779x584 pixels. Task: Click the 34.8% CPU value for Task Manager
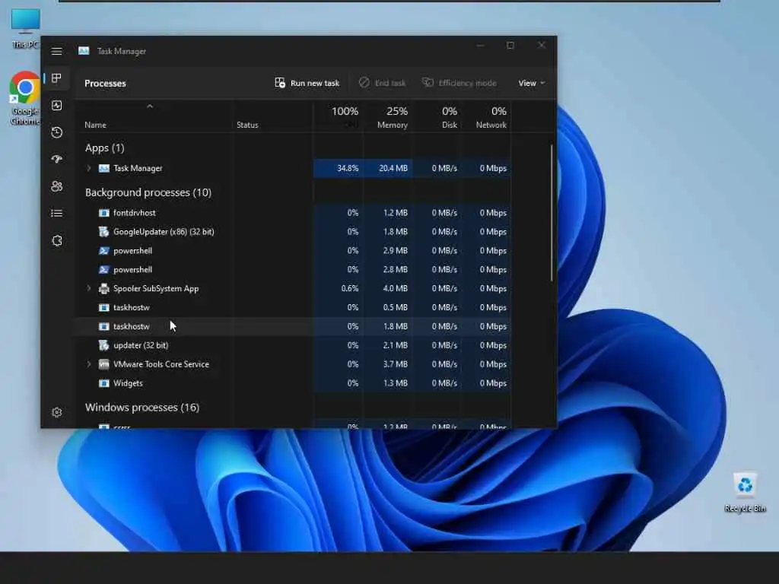coord(347,168)
